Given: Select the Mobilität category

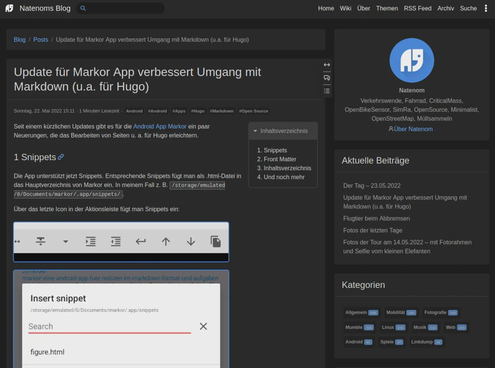Looking at the screenshot, I should tap(401, 312).
